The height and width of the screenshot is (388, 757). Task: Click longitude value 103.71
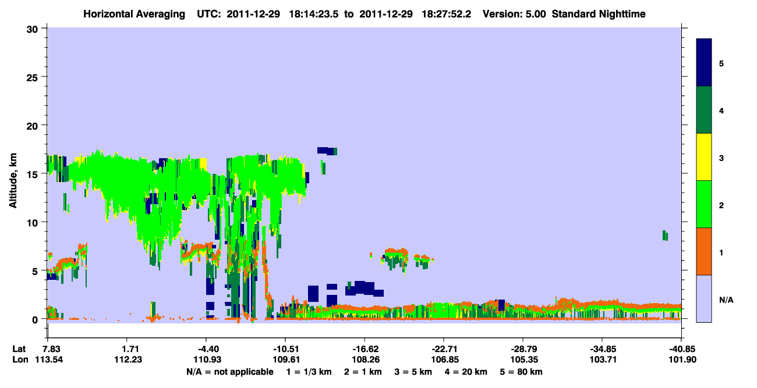pos(602,360)
